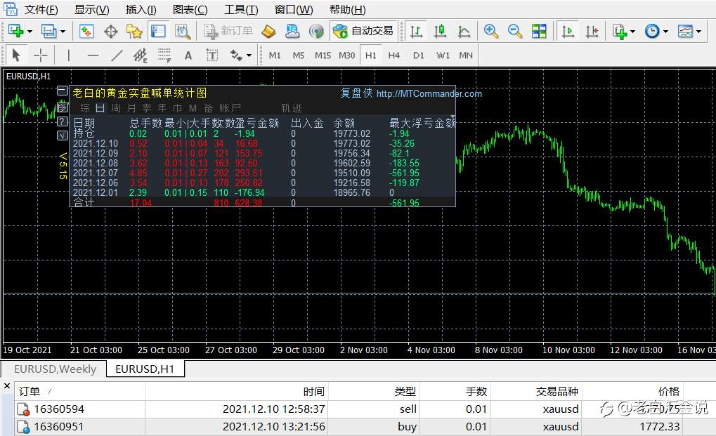Viewport: 716px width, 436px height.
Task: Select the H1 timeframe button
Action: click(x=371, y=55)
